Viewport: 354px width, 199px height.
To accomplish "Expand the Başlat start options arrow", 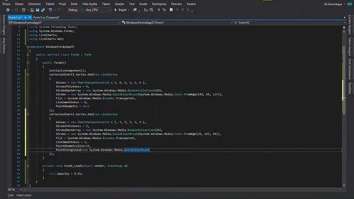I will point(129,10).
